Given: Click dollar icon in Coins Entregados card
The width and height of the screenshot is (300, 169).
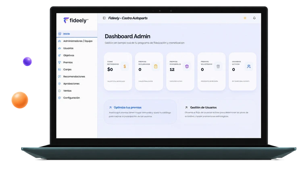Looking at the screenshot, I should coord(125,67).
